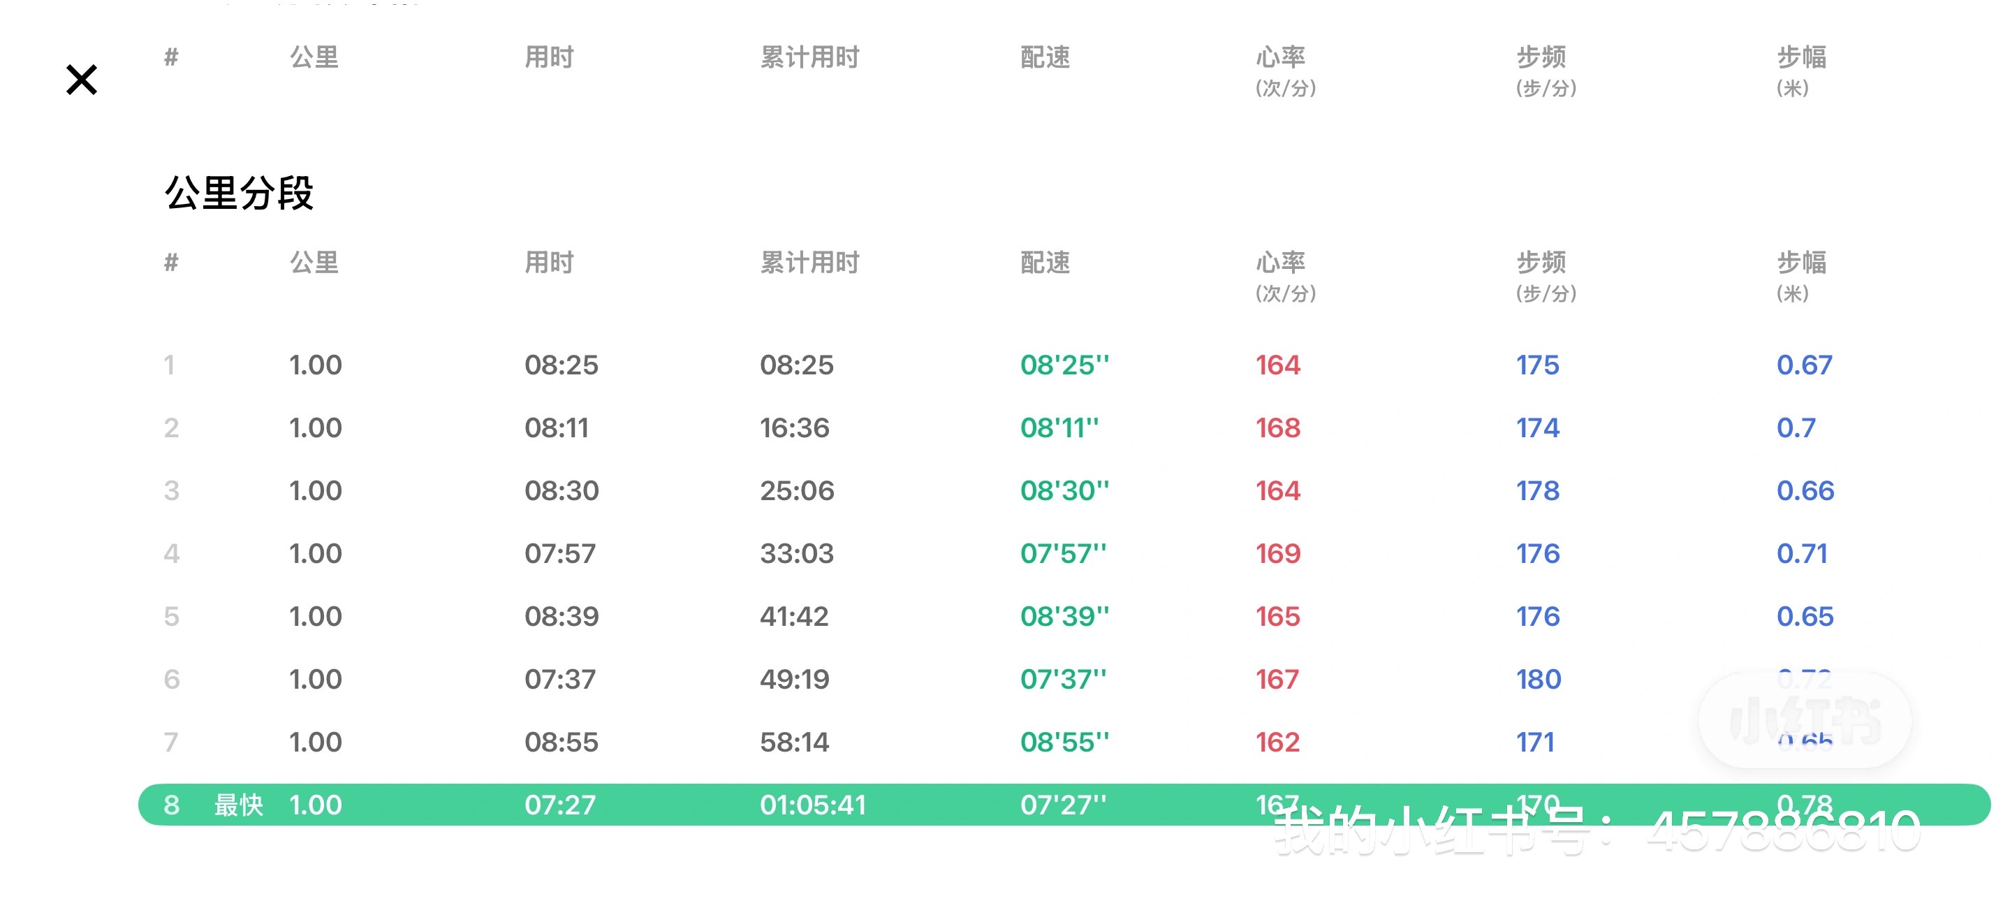Click the 用时 time column header
The height and width of the screenshot is (922, 2003).
coord(549,263)
